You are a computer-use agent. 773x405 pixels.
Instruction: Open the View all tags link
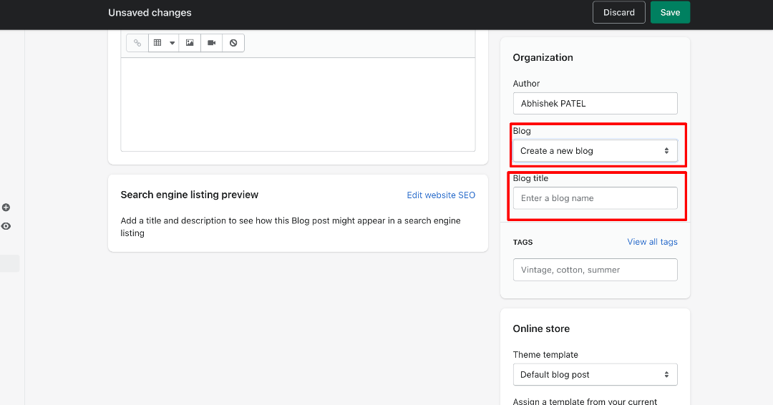[652, 242]
